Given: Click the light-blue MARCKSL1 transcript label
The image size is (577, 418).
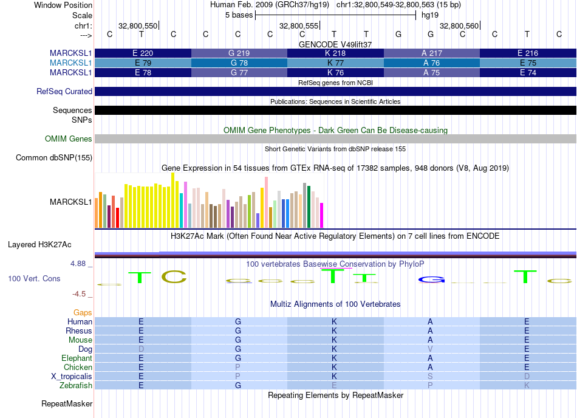Looking at the screenshot, I should (x=70, y=63).
